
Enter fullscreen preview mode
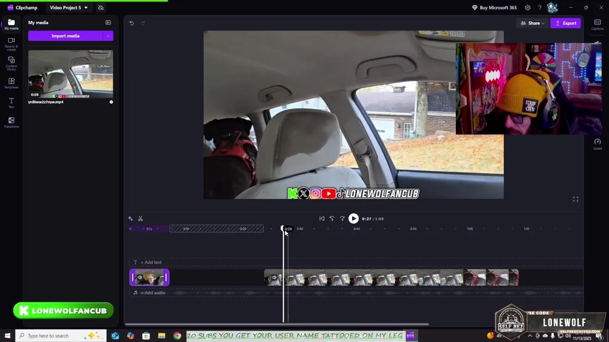575,199
